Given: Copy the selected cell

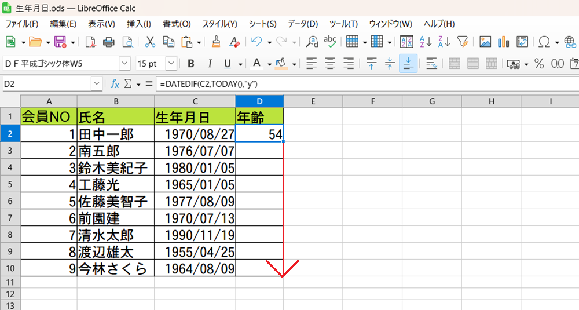Looking at the screenshot, I should 168,42.
